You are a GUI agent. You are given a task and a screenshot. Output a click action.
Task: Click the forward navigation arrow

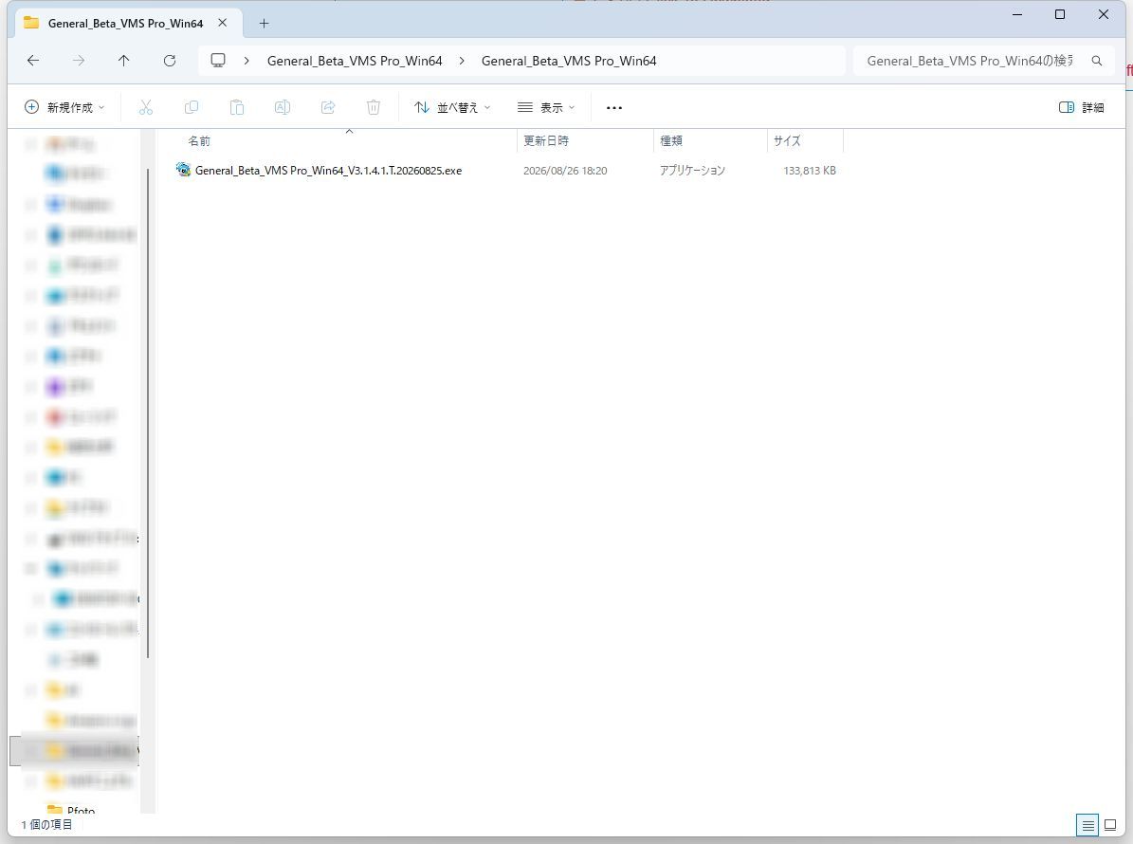(x=79, y=61)
